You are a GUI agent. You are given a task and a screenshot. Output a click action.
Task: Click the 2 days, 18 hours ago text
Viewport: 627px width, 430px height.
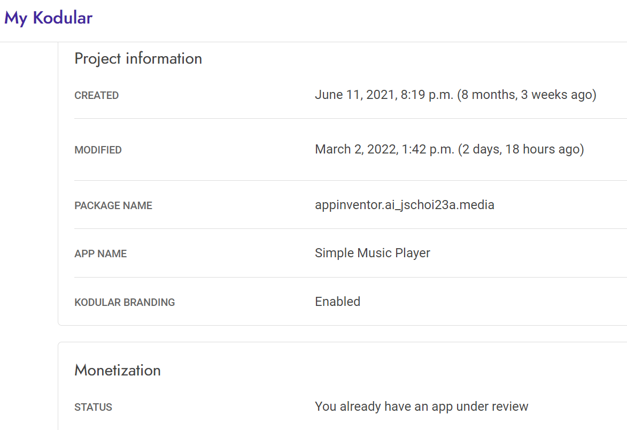pyautogui.click(x=521, y=149)
